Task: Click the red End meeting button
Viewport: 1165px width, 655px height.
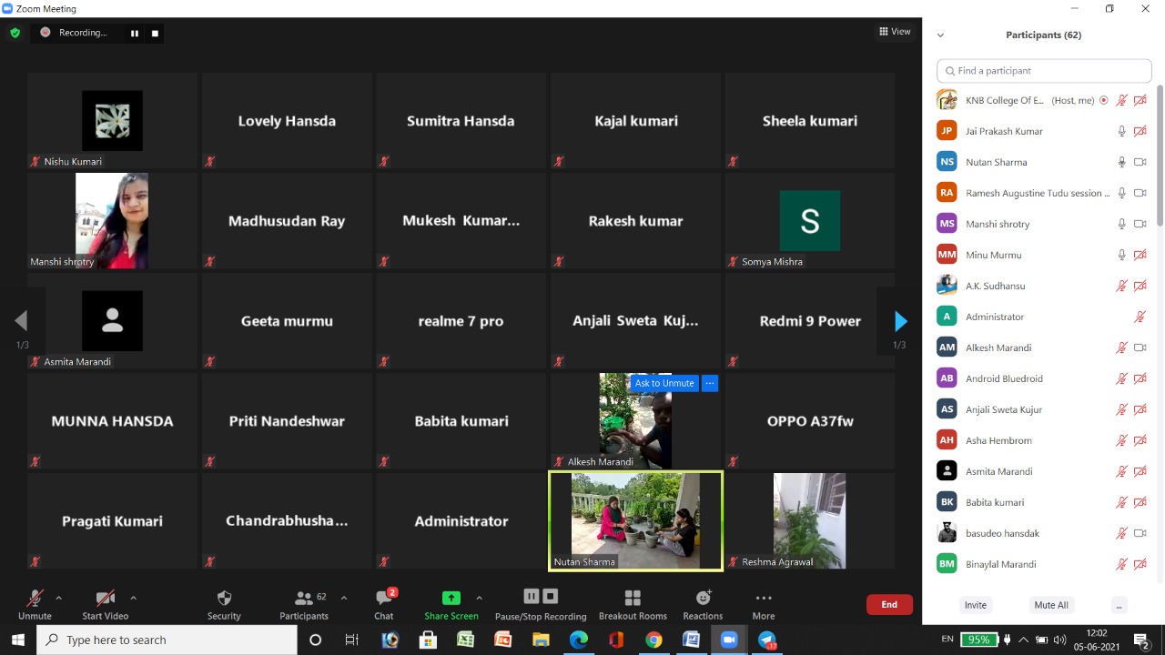Action: pyautogui.click(x=889, y=604)
